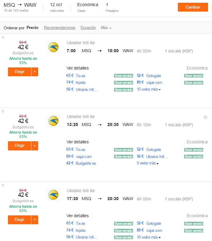Viewport: 212px width, 241px height.
Task: Click Buen servicio badge beside Tix.es, 7:00 flight
Action: tap(124, 76)
